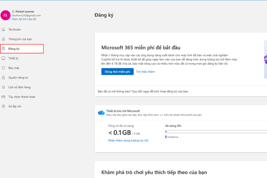Click Nhận thêm dung lượng lưu trữ link
This screenshot has height=178, width=267.
pyautogui.click(x=128, y=140)
